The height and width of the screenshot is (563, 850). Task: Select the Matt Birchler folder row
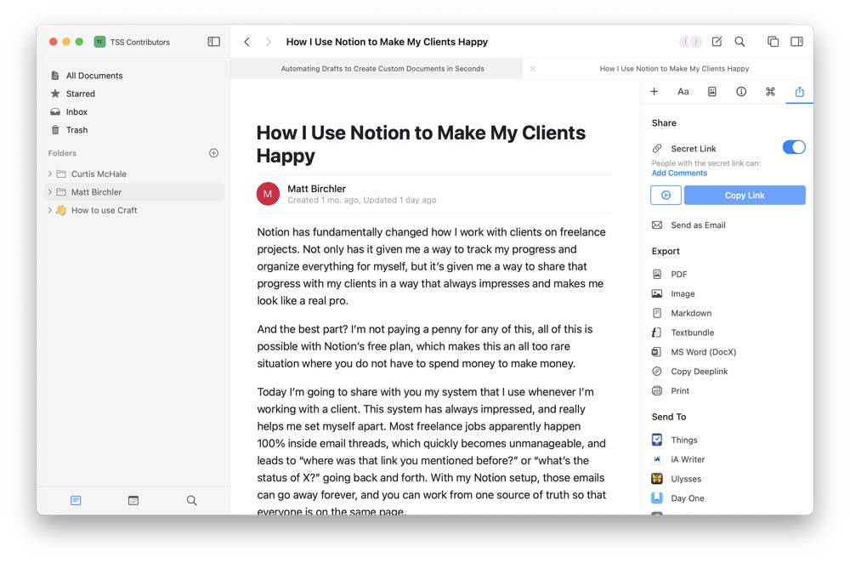(x=134, y=192)
